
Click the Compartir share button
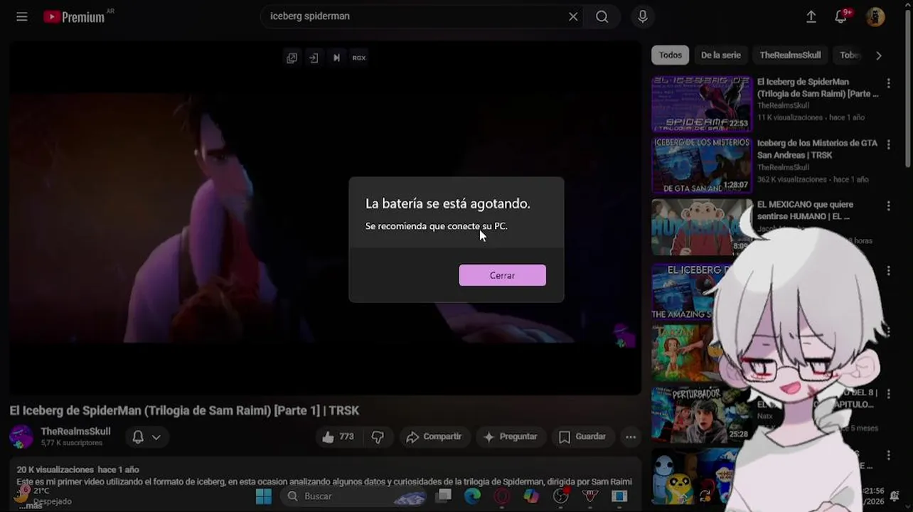click(434, 437)
